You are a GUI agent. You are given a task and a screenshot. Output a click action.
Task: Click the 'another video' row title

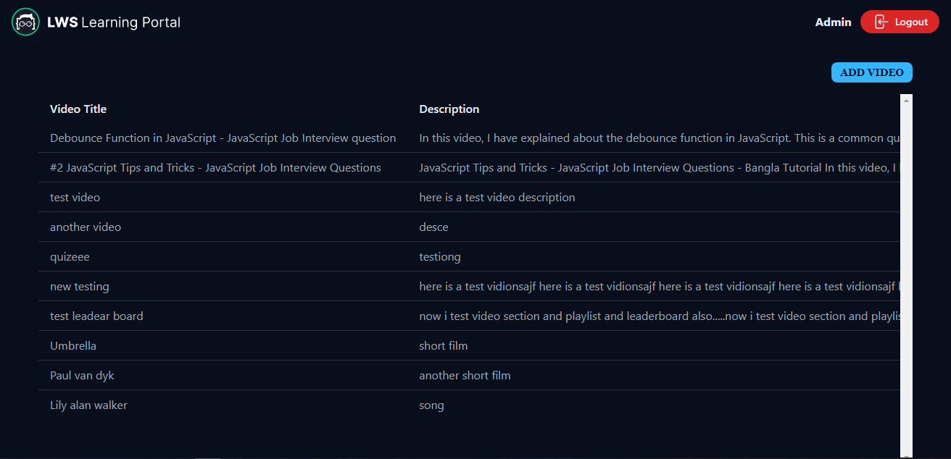(x=86, y=227)
